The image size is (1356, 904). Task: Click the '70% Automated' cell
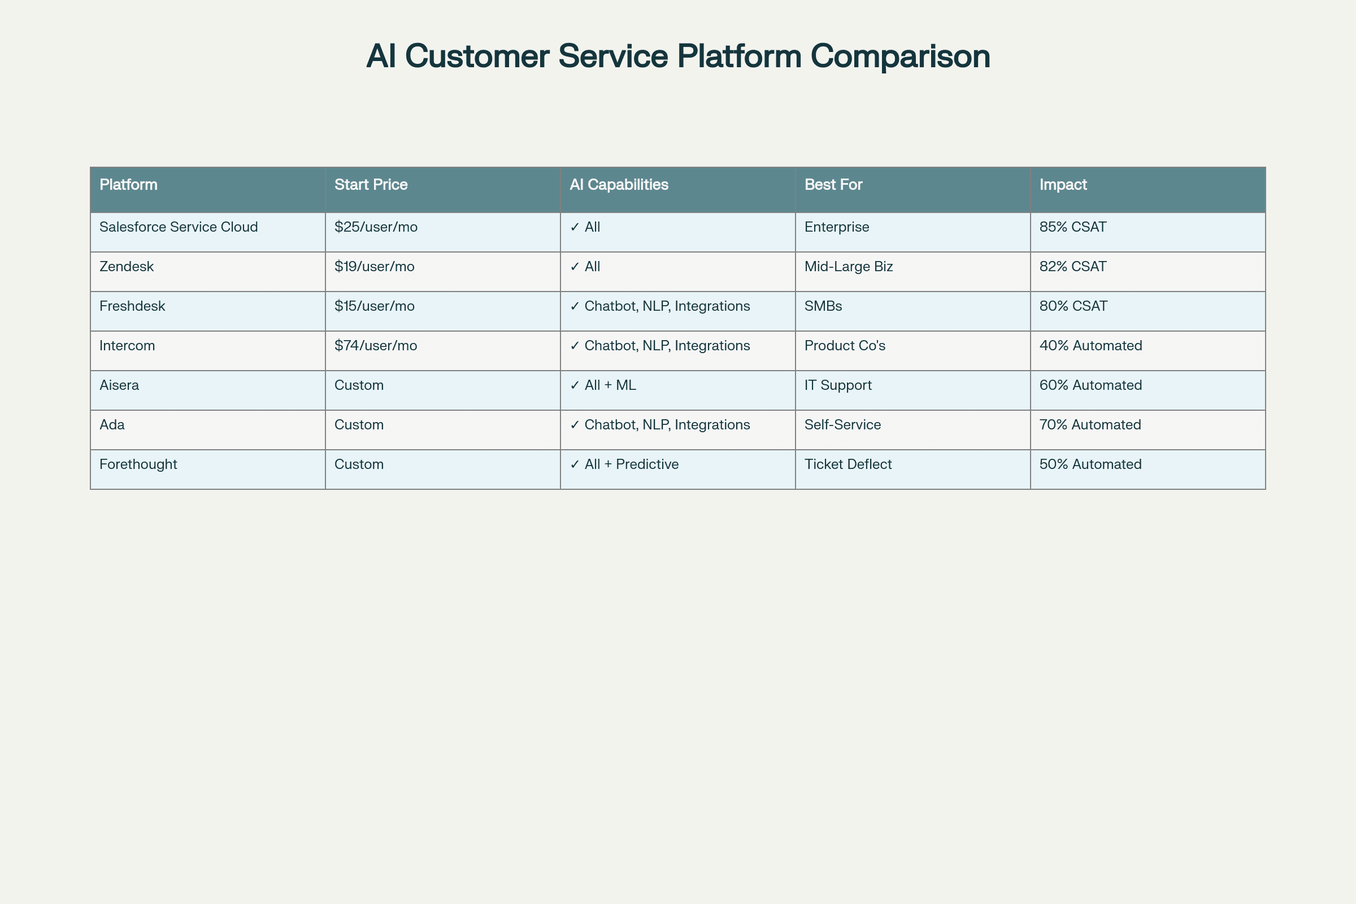coord(1148,430)
